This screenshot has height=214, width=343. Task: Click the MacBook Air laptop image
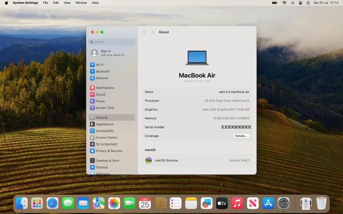pos(197,58)
